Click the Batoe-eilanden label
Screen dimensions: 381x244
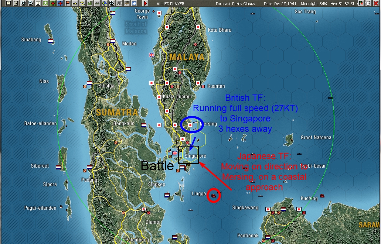pos(40,123)
